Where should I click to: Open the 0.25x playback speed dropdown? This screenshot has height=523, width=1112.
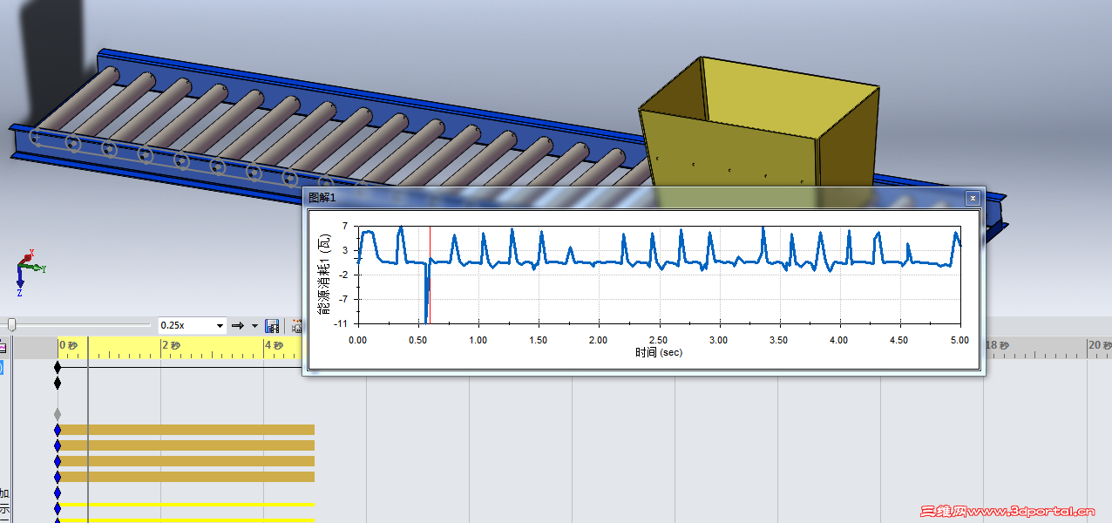[219, 325]
